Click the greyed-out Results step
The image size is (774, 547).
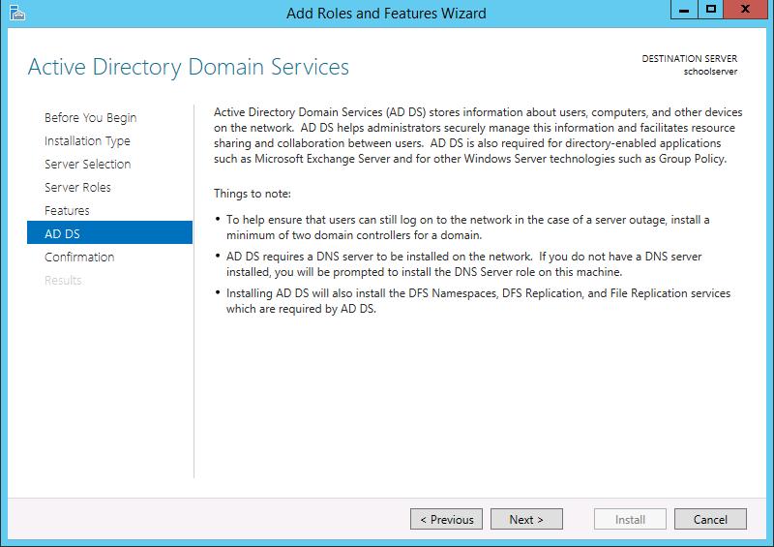(63, 280)
